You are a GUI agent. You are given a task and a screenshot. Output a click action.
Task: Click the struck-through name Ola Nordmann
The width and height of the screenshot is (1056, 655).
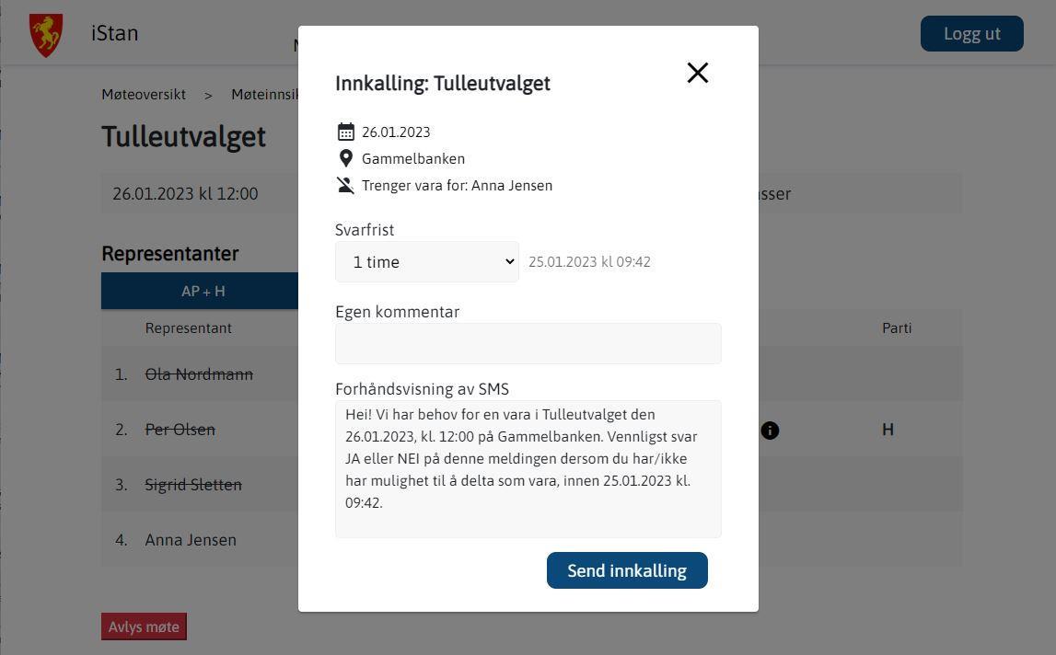click(200, 374)
